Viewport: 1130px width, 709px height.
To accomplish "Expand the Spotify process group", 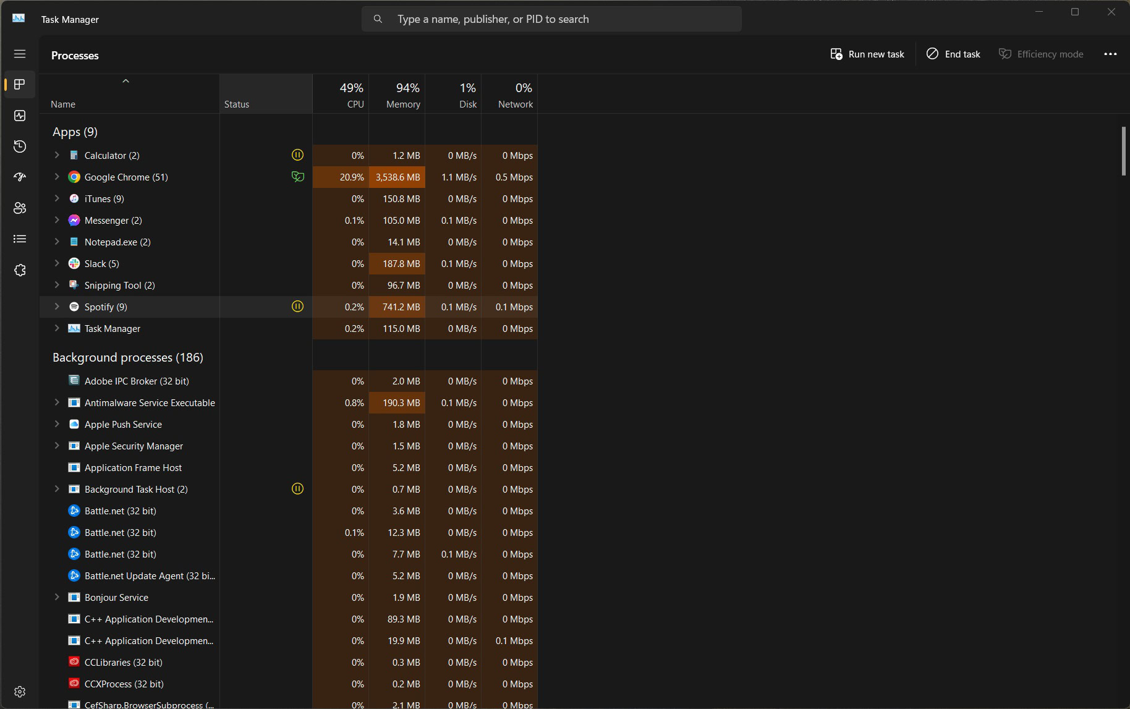I will (x=57, y=307).
